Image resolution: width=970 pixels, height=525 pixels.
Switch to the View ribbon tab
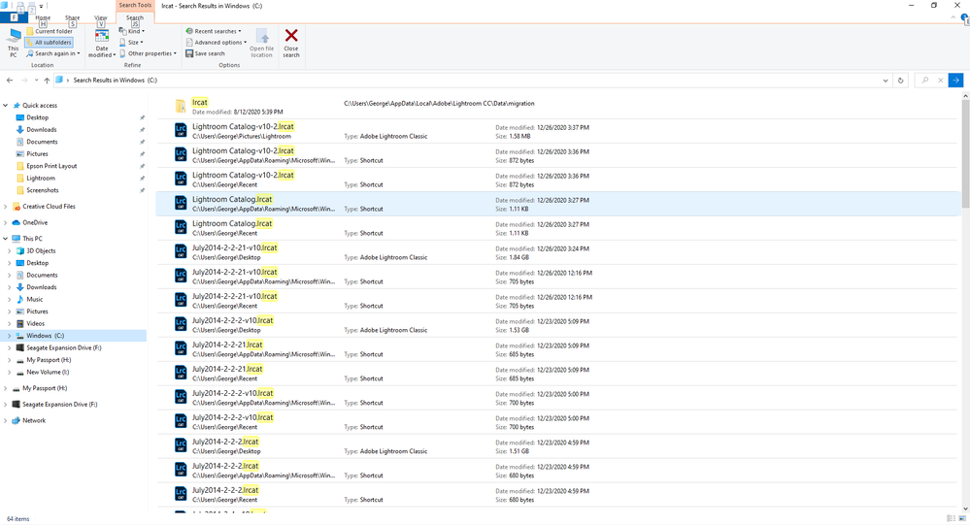(101, 17)
